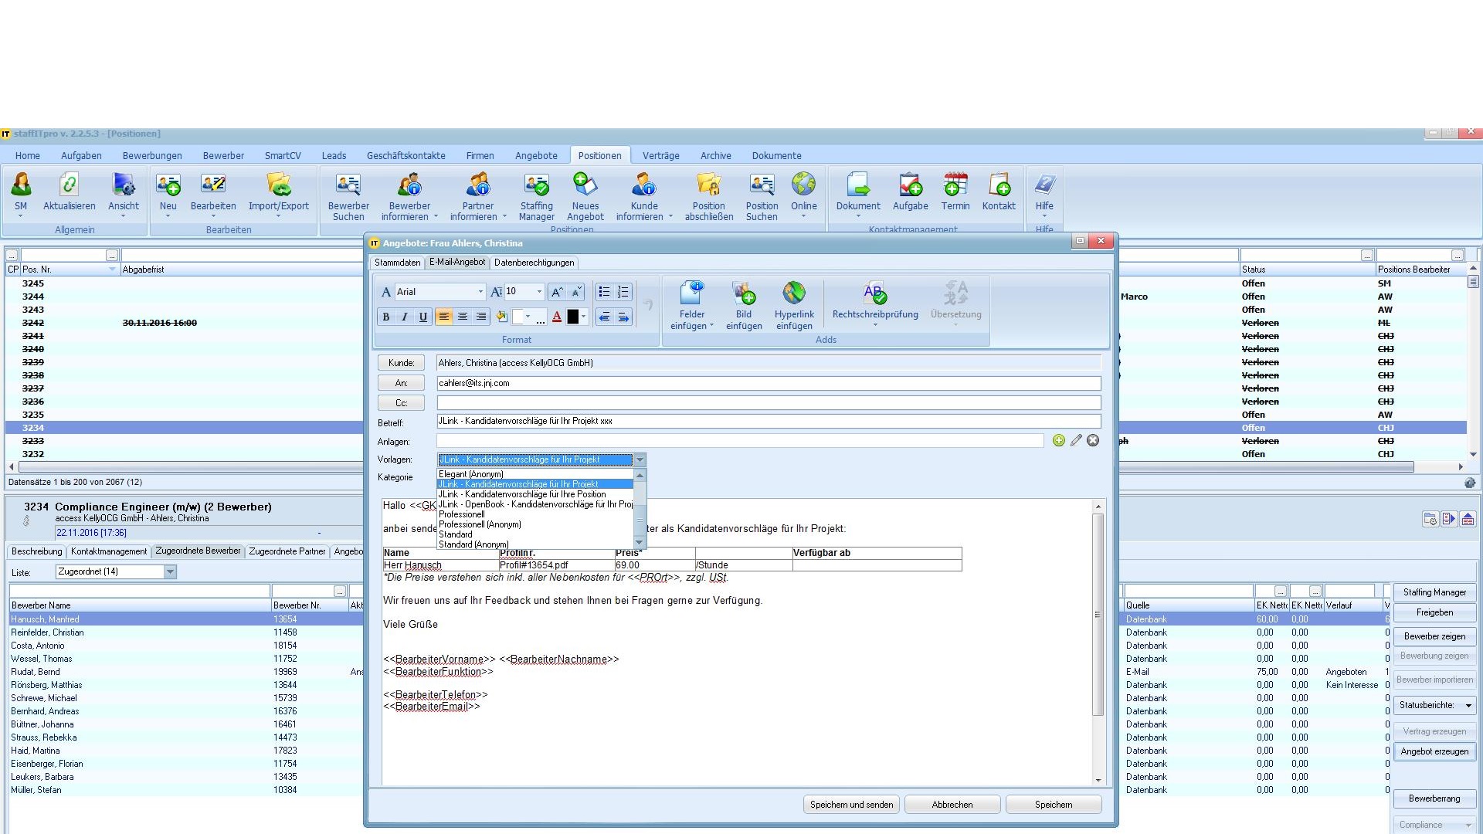Click Import/Export ribbon icon

point(278,193)
